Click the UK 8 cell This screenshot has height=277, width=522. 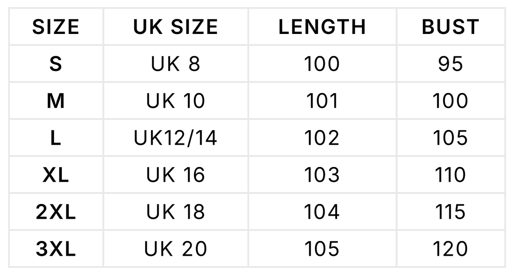[176, 64]
